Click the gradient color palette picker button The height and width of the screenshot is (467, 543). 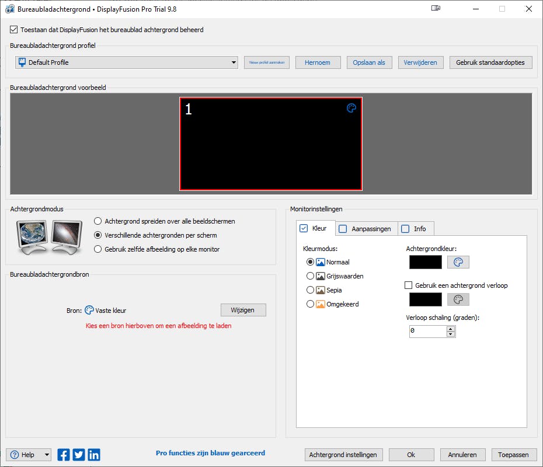pyautogui.click(x=458, y=299)
